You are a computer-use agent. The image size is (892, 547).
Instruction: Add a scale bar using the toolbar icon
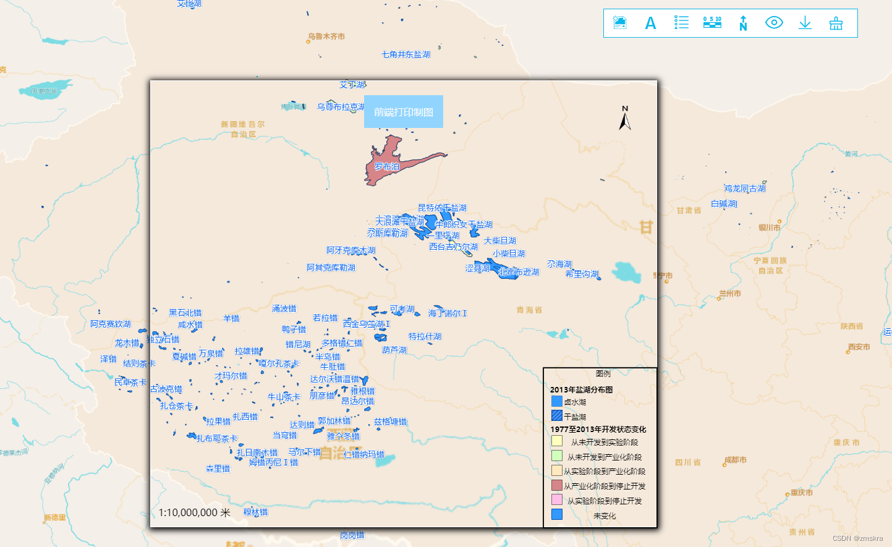click(x=711, y=23)
